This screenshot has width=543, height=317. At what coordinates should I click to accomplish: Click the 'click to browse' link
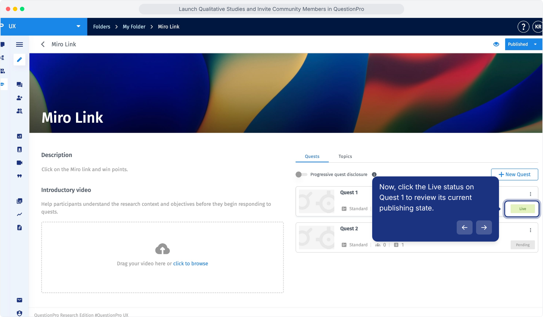point(190,264)
